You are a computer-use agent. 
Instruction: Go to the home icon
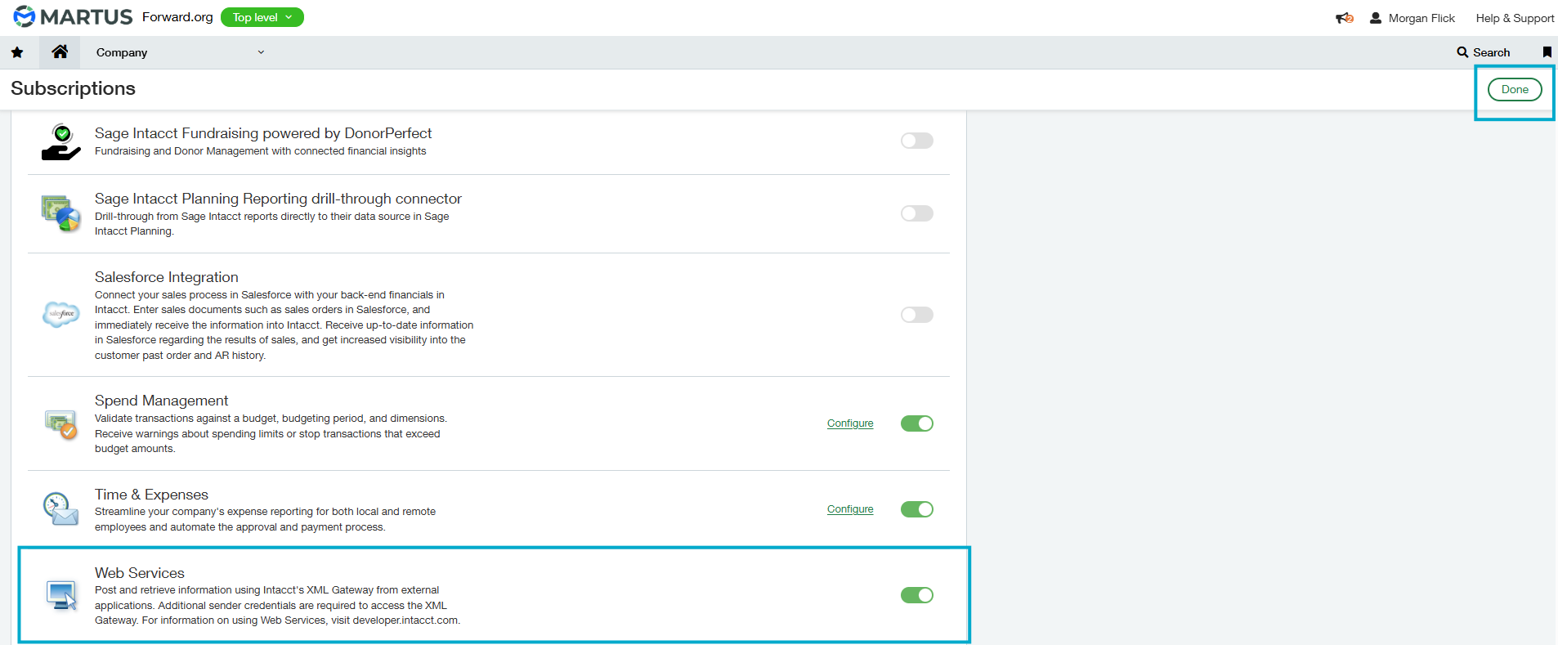[60, 52]
